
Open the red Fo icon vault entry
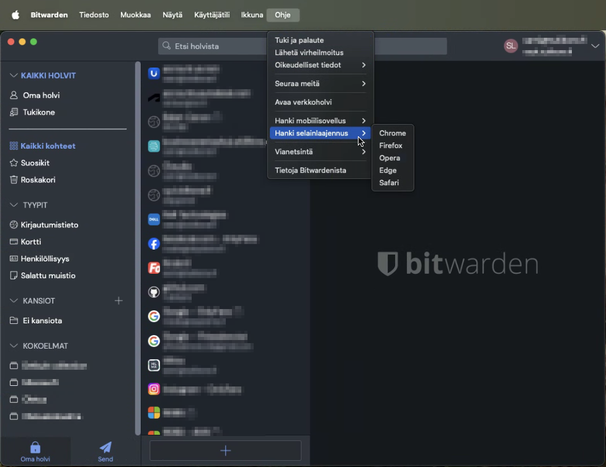(x=225, y=268)
